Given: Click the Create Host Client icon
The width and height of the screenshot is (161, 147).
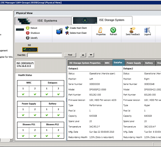Looking at the screenshot, I should coord(67,28).
